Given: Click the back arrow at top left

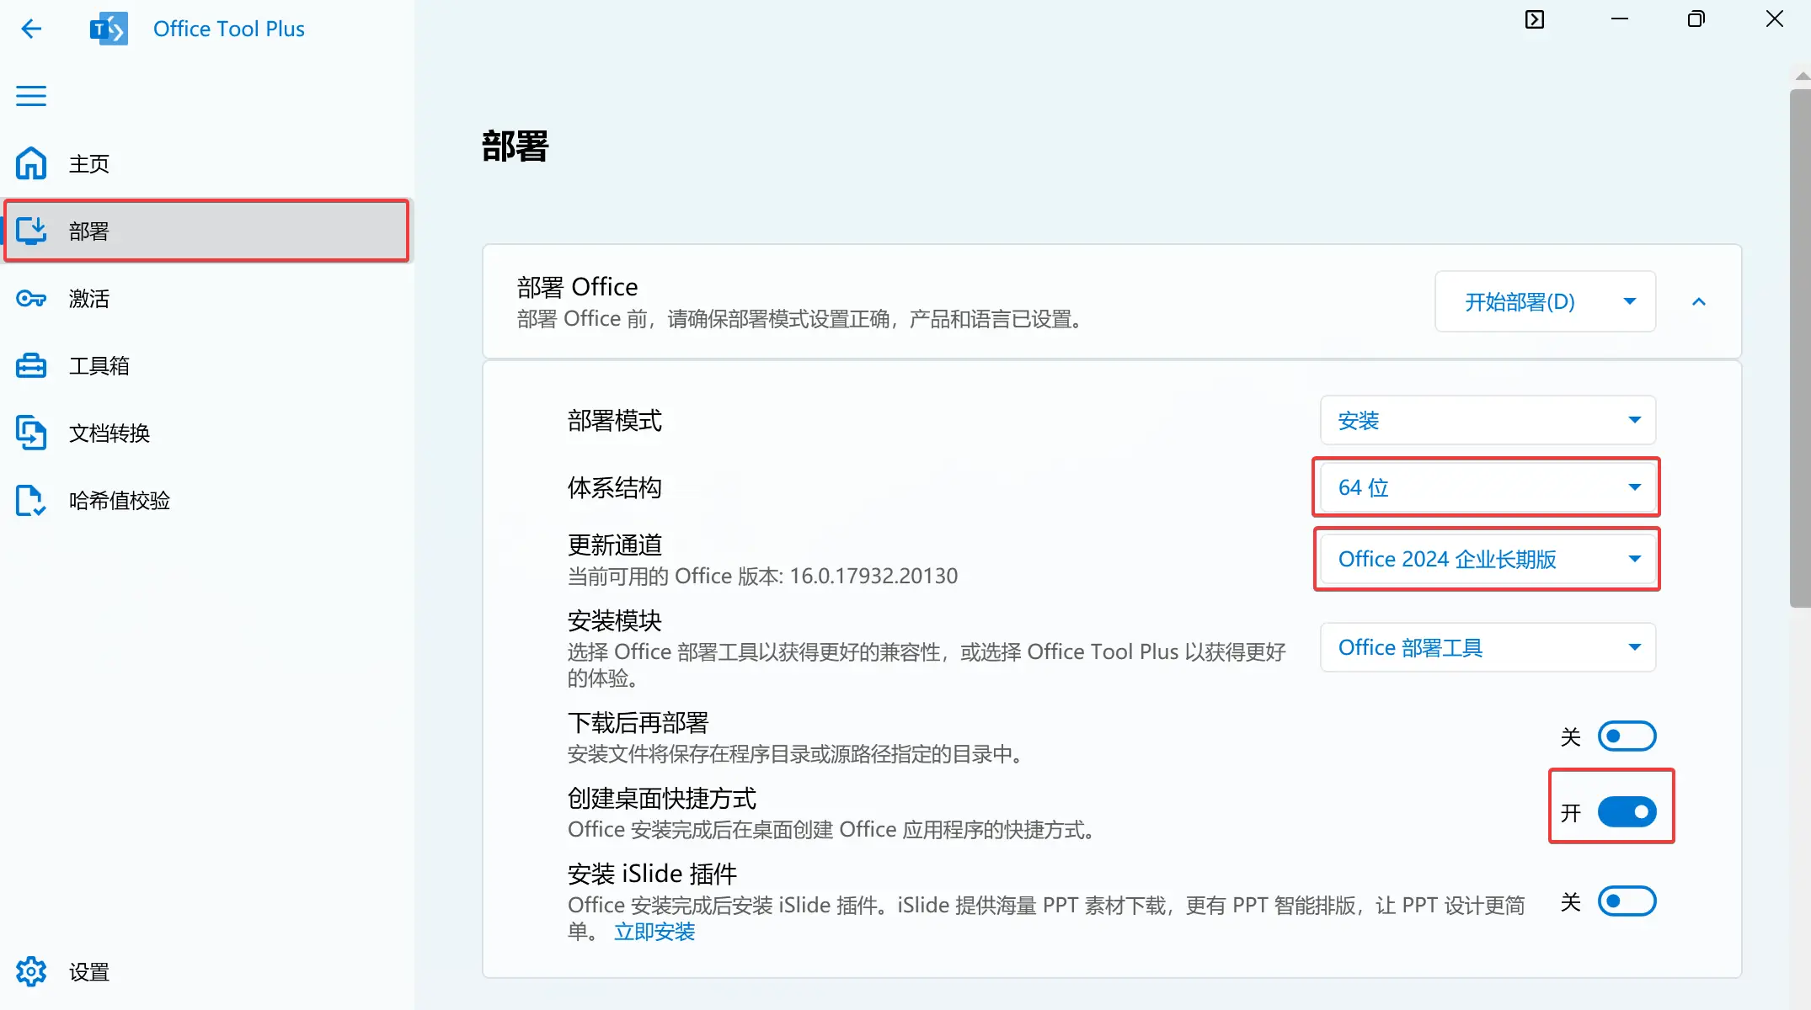Looking at the screenshot, I should click(31, 29).
